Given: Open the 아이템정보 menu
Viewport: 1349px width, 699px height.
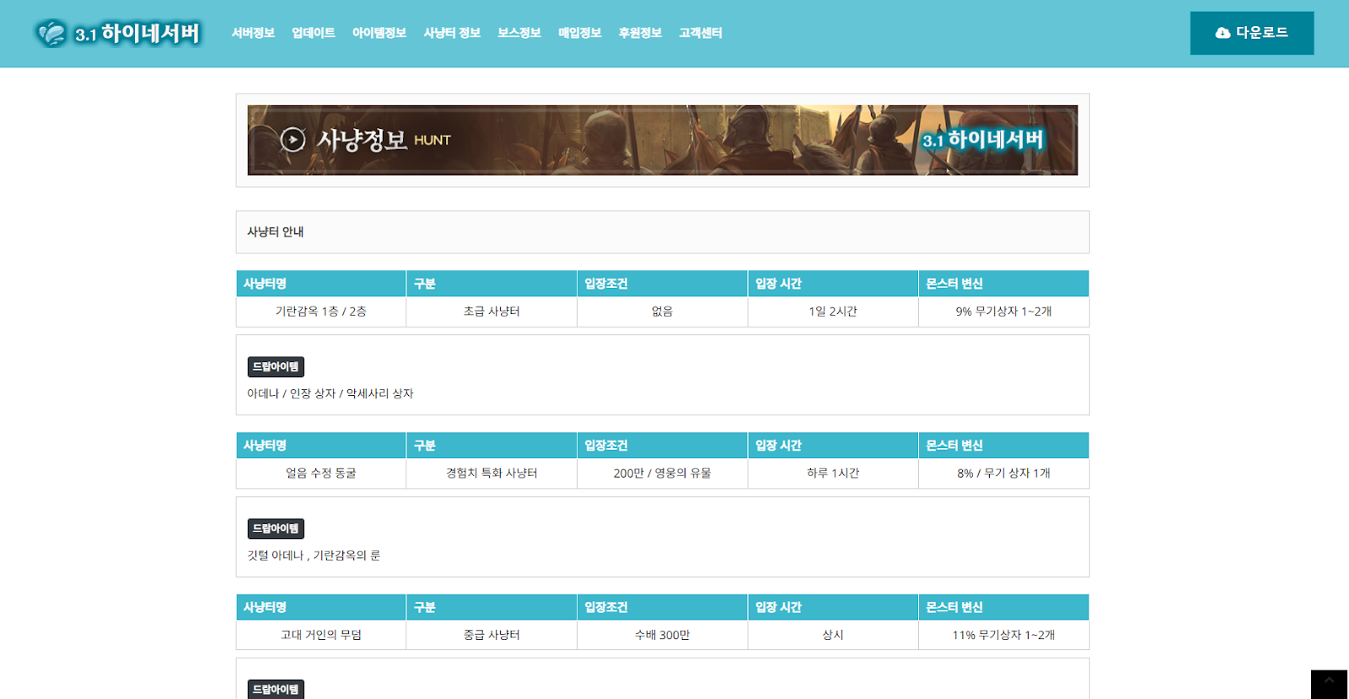Looking at the screenshot, I should (379, 33).
